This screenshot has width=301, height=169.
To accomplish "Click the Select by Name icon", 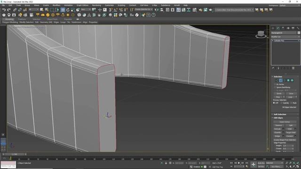I will pos(47,9).
